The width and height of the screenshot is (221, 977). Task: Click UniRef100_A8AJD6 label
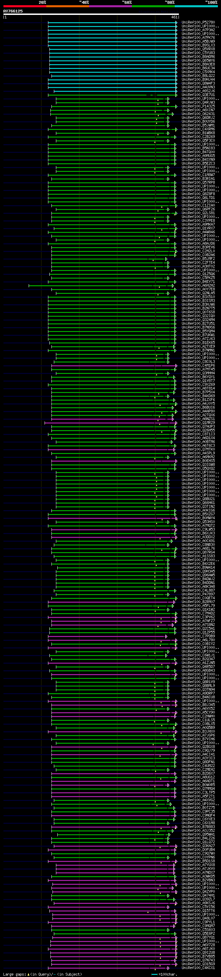point(198,244)
